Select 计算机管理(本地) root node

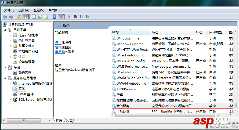pyautogui.click(x=20, y=24)
